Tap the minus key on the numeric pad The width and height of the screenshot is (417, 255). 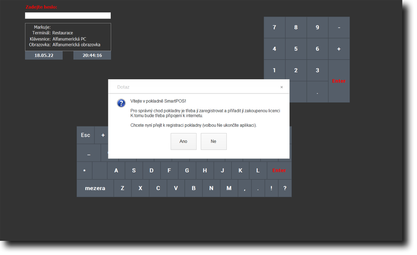click(339, 27)
